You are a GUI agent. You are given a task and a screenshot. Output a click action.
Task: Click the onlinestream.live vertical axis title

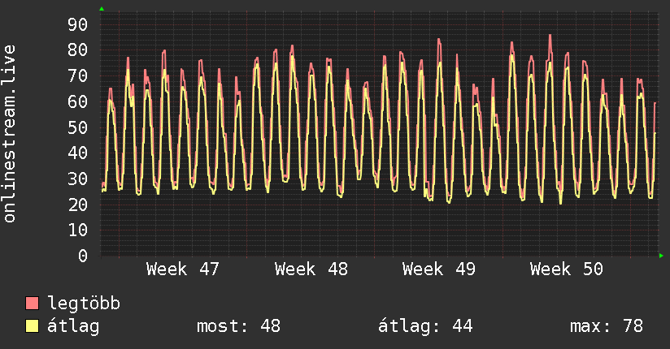9,134
